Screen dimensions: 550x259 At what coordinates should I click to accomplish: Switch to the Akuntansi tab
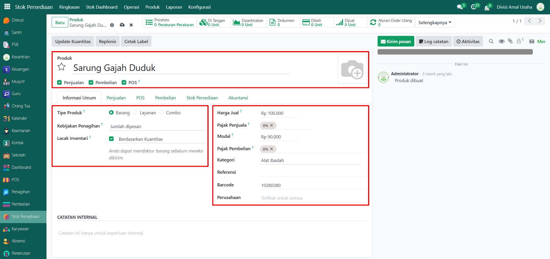coord(238,98)
